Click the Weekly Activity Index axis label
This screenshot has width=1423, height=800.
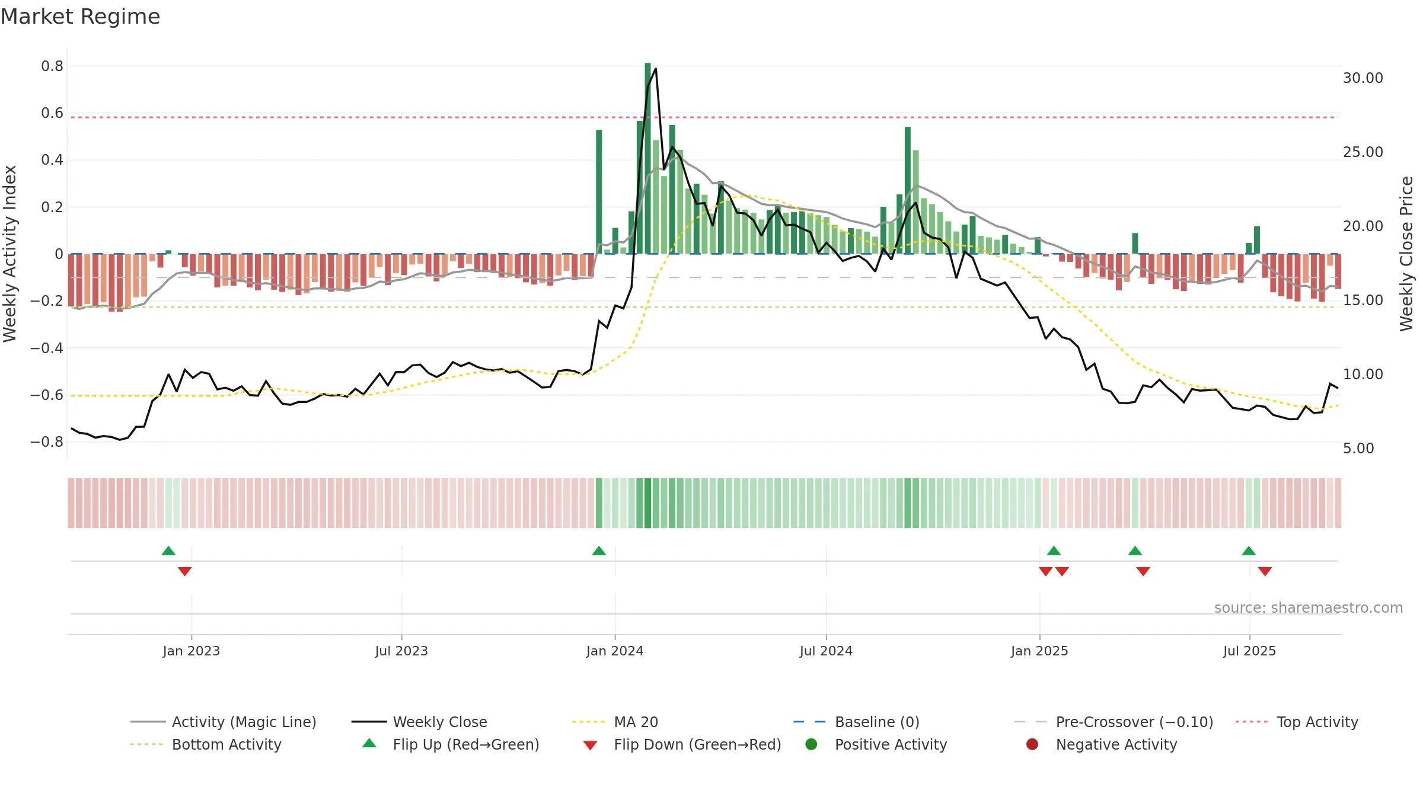point(10,254)
